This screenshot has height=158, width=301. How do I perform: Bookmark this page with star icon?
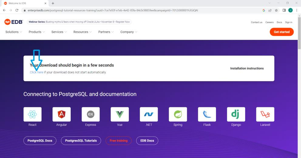[x=276, y=10]
